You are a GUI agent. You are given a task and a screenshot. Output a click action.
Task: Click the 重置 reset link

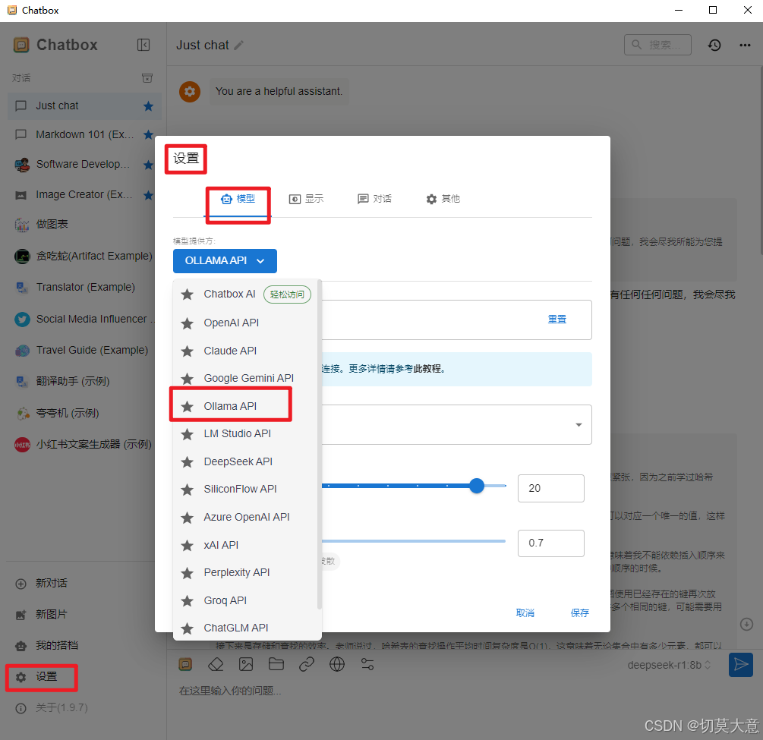[556, 320]
